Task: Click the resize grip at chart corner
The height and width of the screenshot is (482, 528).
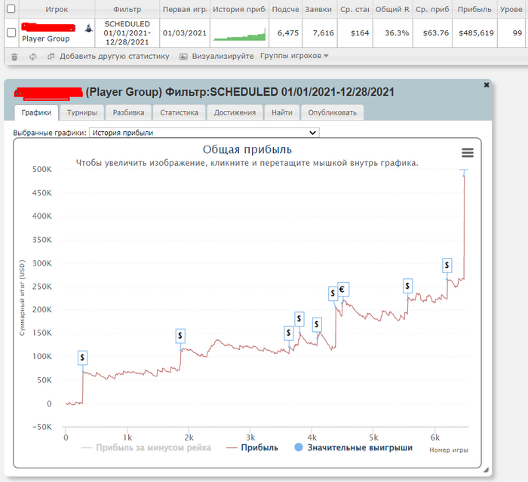Action: (x=486, y=470)
